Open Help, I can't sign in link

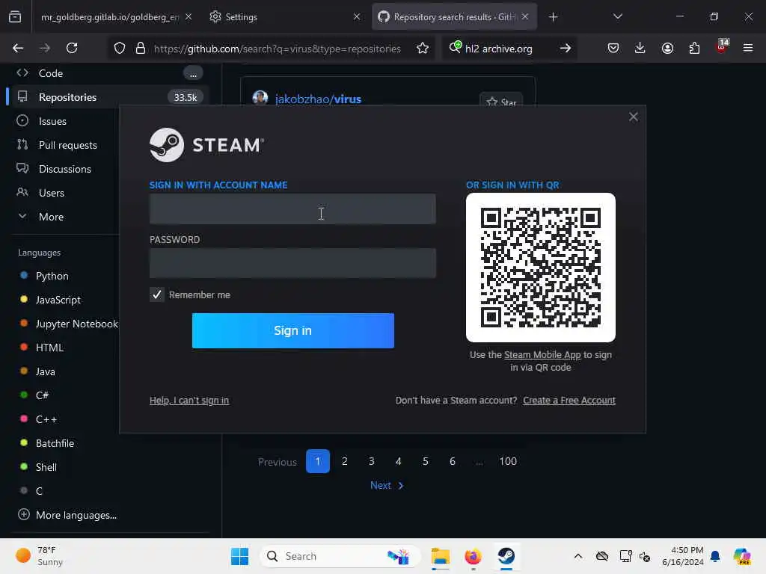pyautogui.click(x=189, y=401)
